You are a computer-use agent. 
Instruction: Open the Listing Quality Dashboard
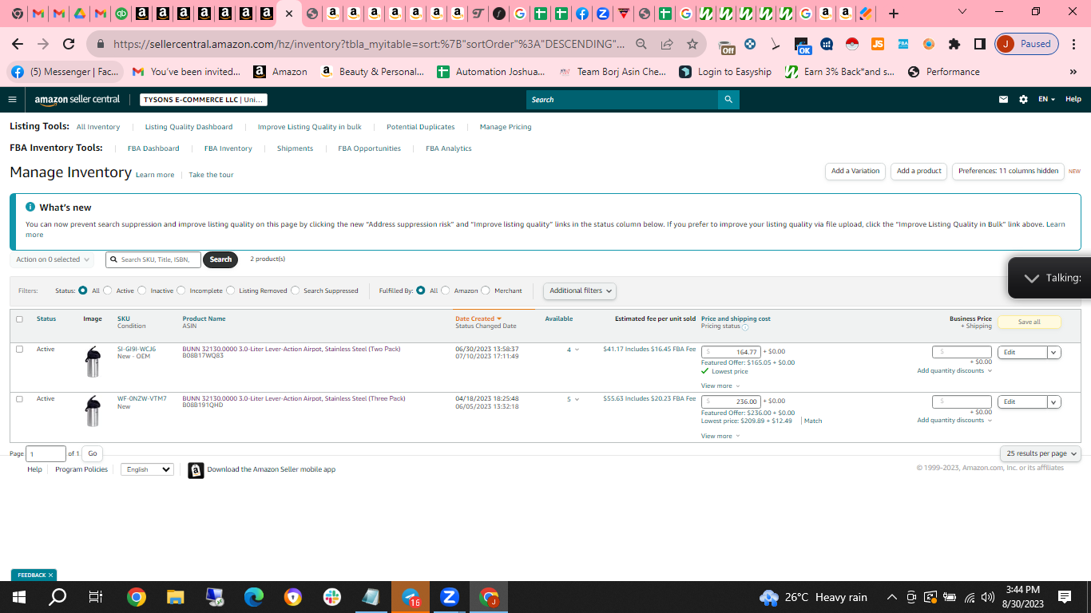coord(188,127)
